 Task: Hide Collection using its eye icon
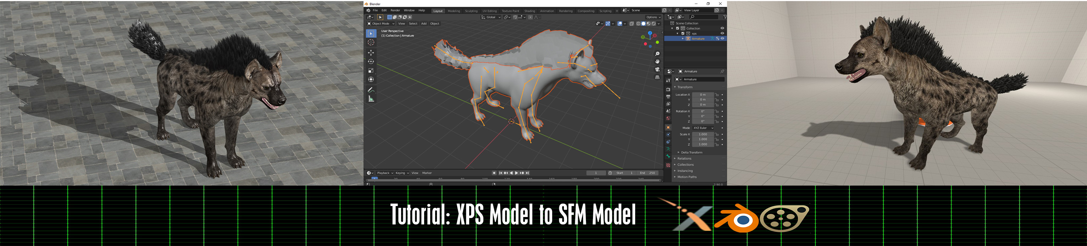pos(722,28)
